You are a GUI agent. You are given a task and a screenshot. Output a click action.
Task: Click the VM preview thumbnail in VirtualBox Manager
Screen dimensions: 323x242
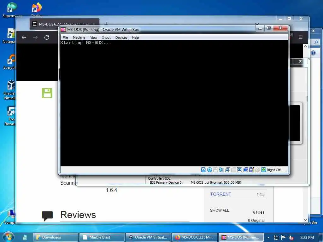tap(295, 123)
